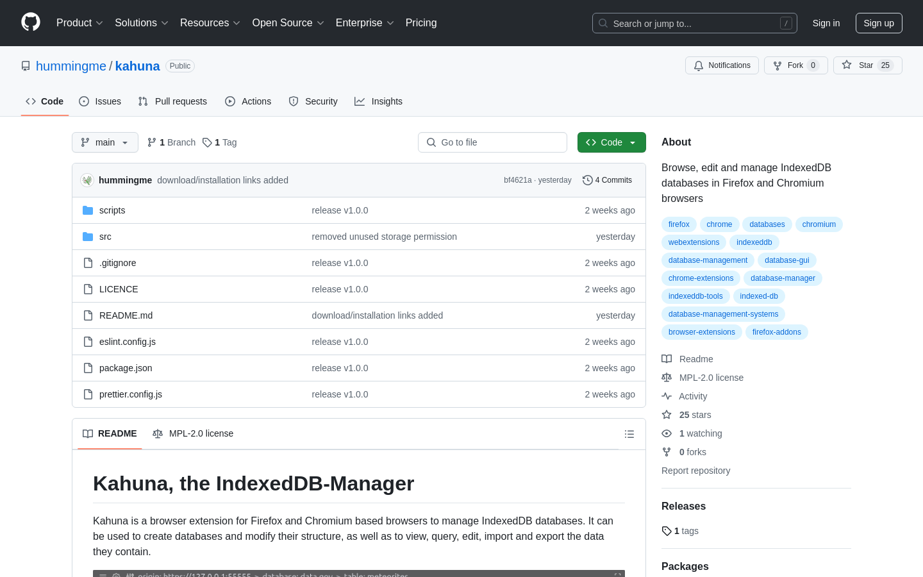Click the scripts folder icon
This screenshot has height=577, width=923.
tap(88, 210)
